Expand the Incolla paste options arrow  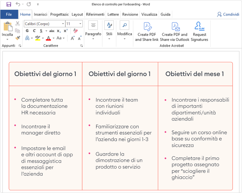[x=7, y=39]
